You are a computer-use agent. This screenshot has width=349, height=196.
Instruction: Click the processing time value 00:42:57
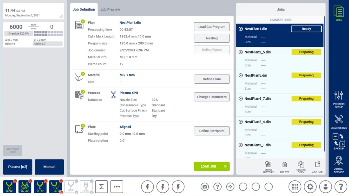tap(126, 30)
